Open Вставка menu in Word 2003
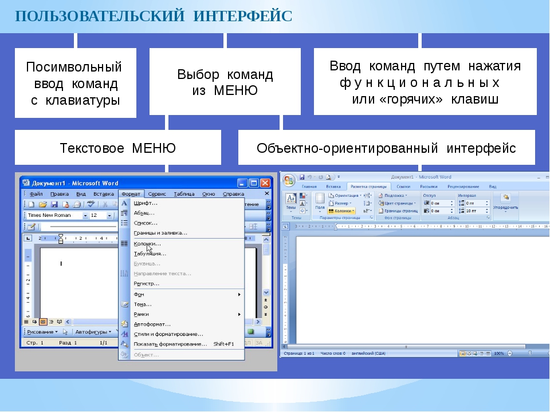 (x=104, y=194)
